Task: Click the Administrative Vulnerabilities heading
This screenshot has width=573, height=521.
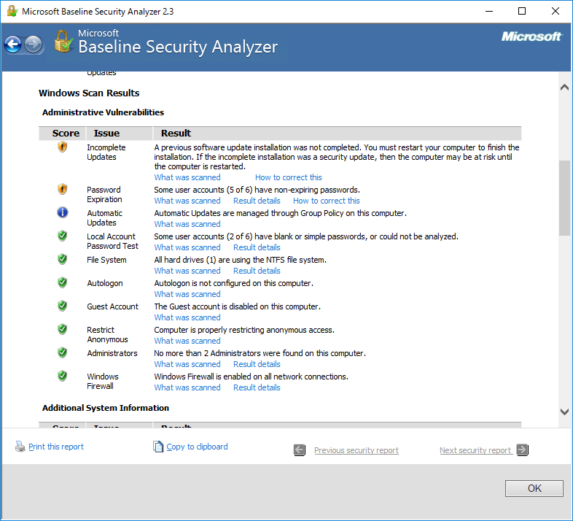Action: pos(103,112)
